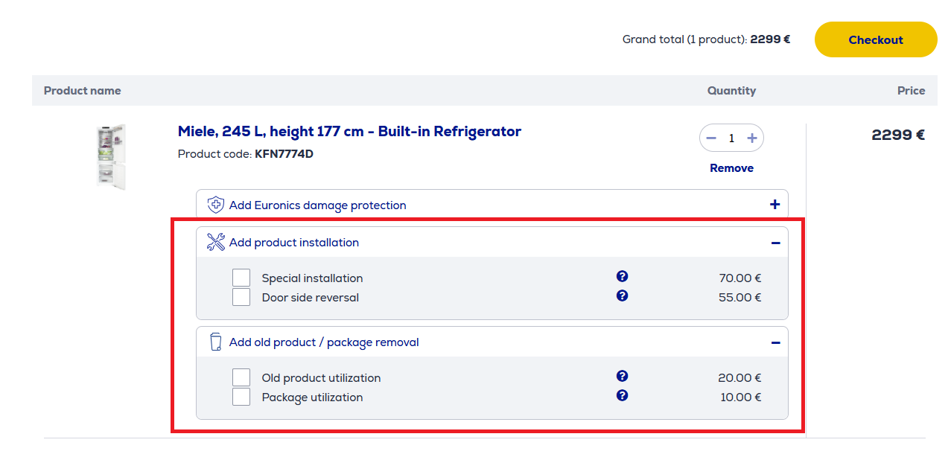Image resolution: width=951 pixels, height=460 pixels.
Task: Click the Door side reversal label
Action: click(311, 298)
